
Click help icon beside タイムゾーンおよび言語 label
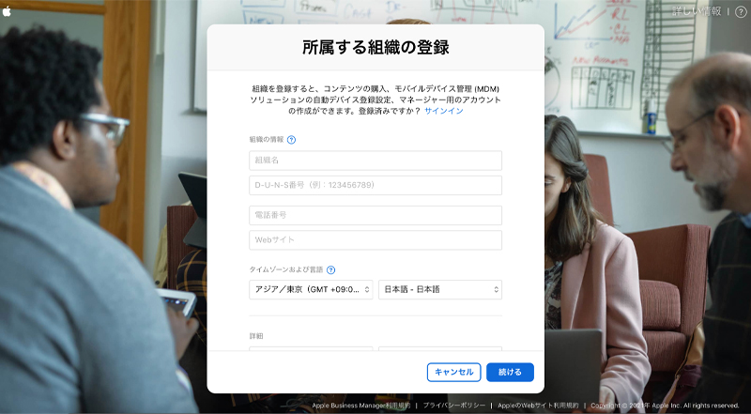point(330,269)
